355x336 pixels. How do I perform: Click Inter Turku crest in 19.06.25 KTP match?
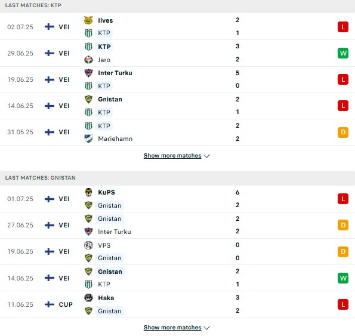click(x=88, y=73)
